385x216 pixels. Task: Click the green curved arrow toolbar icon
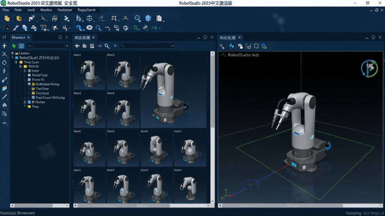click(x=154, y=28)
